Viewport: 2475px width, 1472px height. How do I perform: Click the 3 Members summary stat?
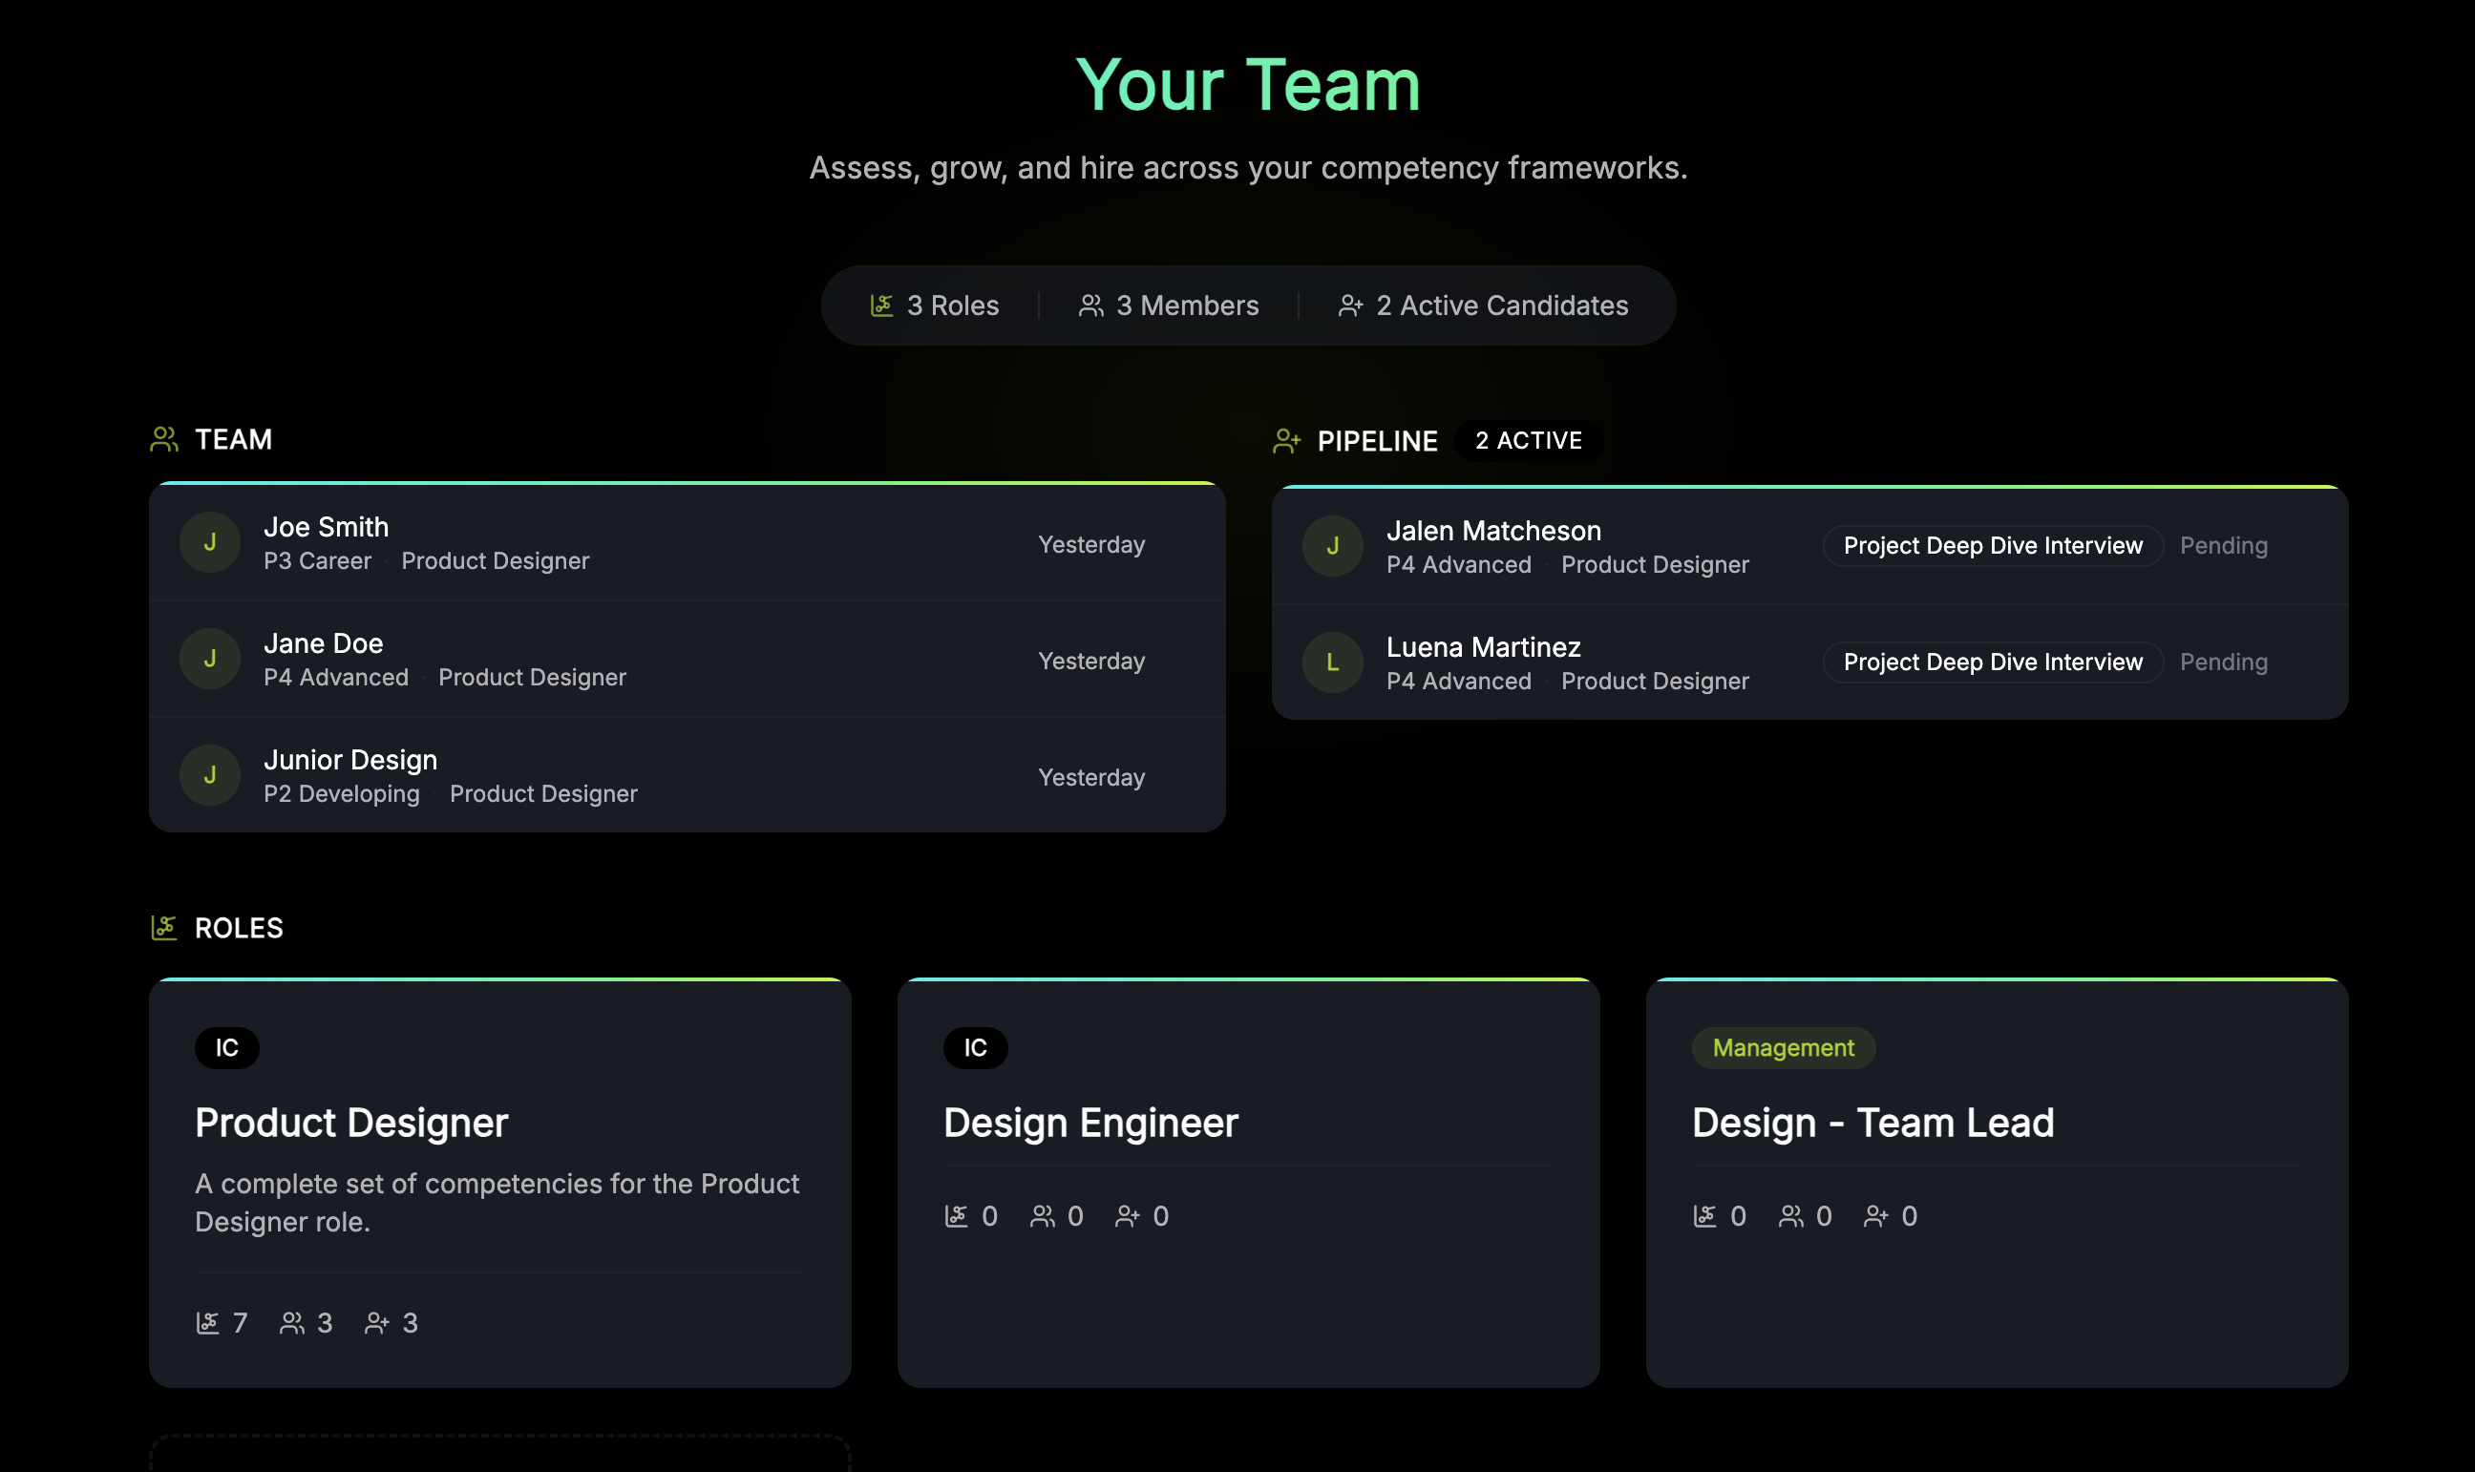pyautogui.click(x=1169, y=305)
